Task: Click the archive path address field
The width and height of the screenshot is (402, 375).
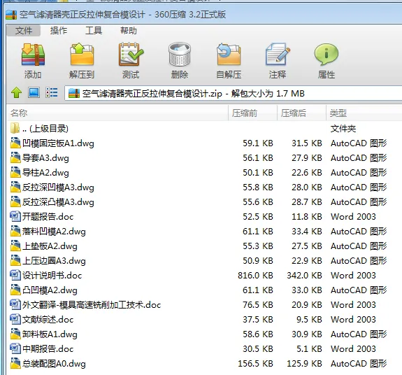Action: [234, 93]
